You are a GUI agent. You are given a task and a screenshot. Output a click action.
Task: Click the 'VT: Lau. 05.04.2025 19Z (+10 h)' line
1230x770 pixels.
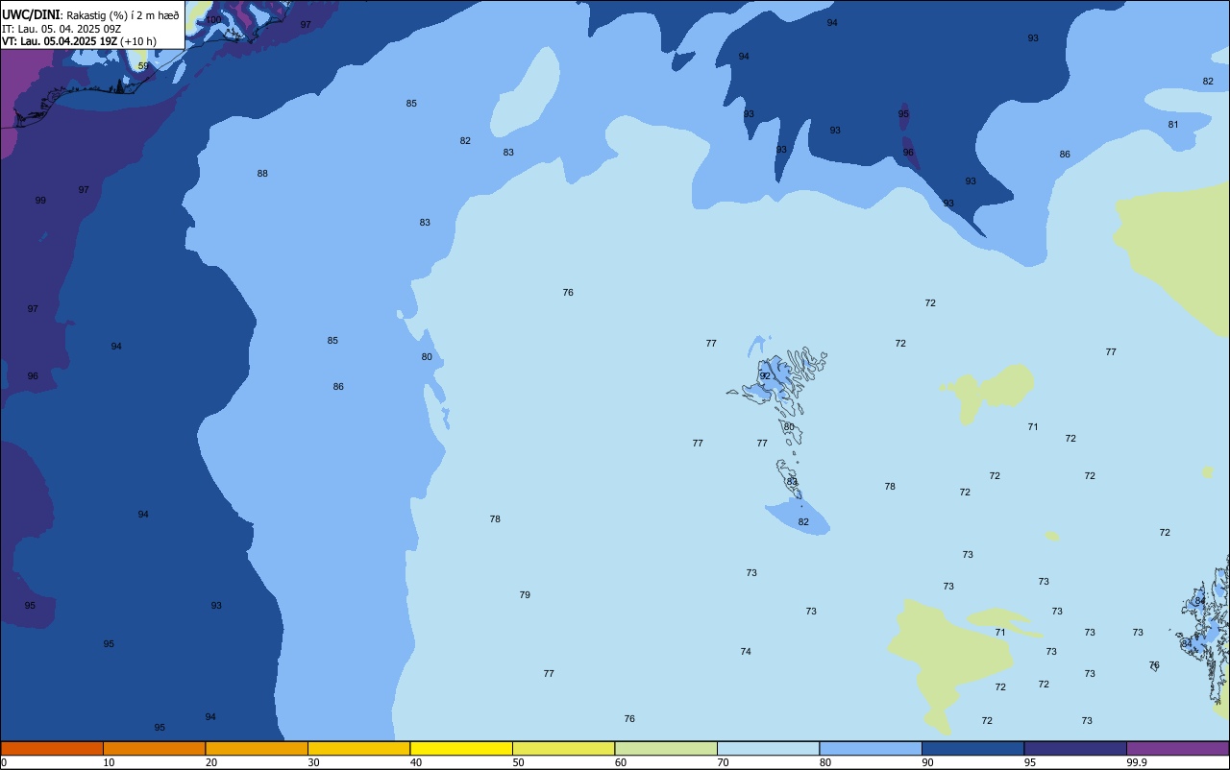pyautogui.click(x=79, y=41)
